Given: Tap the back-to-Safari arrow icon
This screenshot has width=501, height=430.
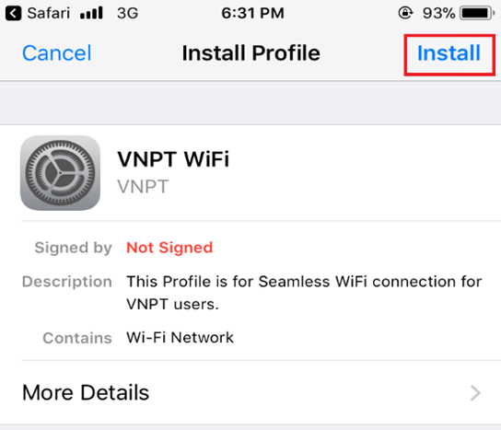Looking at the screenshot, I should 13,14.
